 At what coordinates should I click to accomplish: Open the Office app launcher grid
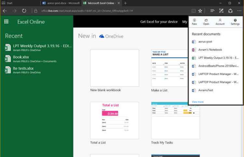click(x=6, y=21)
